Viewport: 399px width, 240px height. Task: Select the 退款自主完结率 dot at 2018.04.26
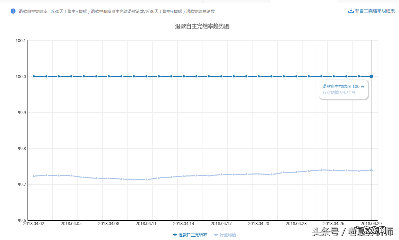(334, 76)
